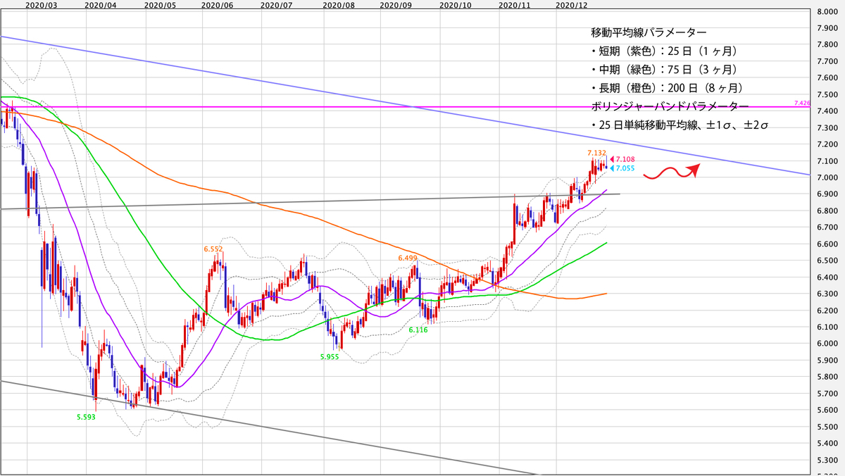Screen dimensions: 845x476
Task: Select the 2020/10 date label
Action: 455,5
